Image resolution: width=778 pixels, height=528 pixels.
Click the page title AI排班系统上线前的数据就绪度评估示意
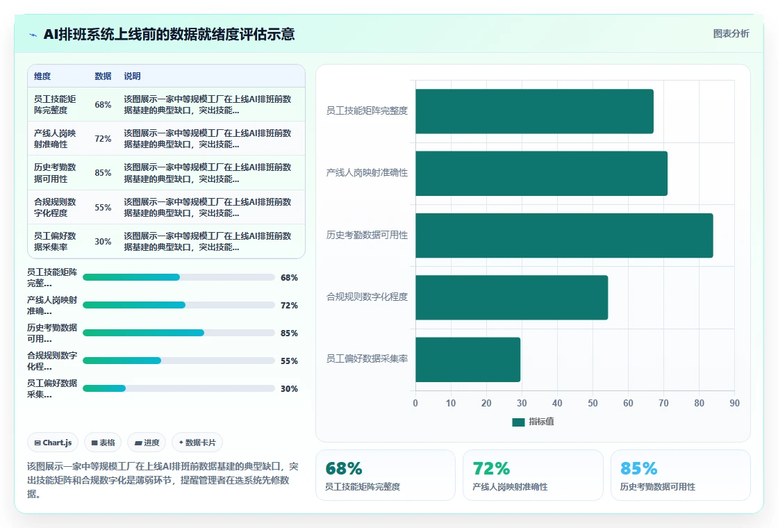click(169, 34)
